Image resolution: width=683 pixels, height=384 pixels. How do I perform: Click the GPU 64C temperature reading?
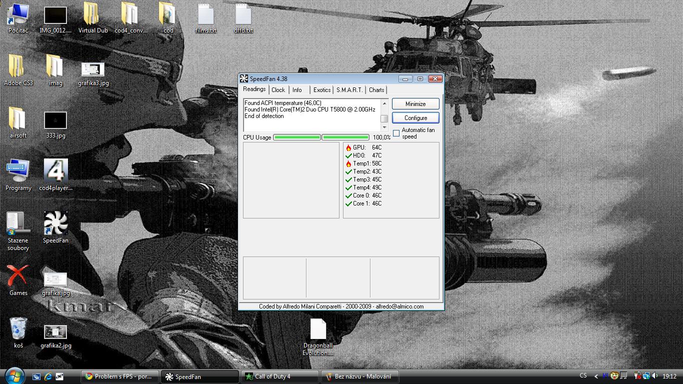click(x=363, y=147)
